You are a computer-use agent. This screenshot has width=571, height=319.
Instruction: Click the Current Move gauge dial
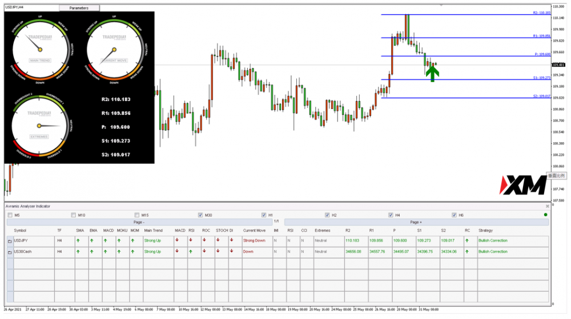point(114,50)
